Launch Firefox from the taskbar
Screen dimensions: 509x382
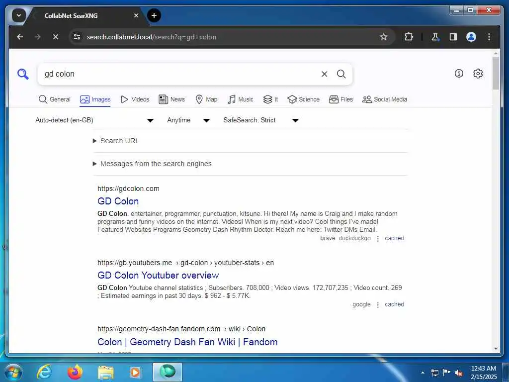75,372
